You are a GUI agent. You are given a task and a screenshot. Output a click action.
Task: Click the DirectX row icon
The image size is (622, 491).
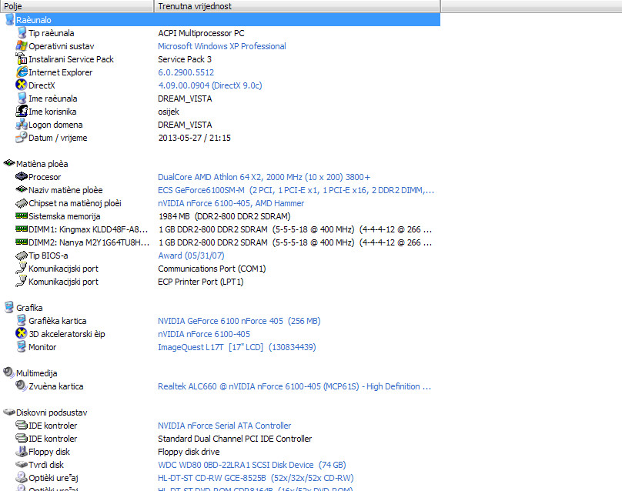coord(22,85)
